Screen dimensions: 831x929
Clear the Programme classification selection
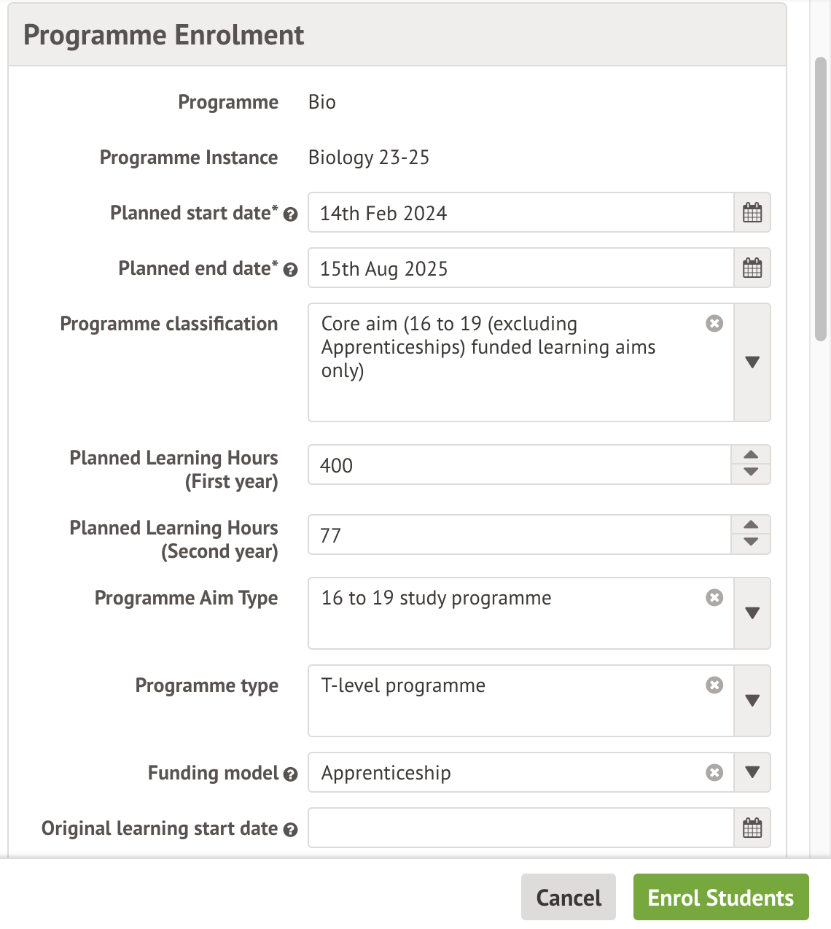pos(714,323)
